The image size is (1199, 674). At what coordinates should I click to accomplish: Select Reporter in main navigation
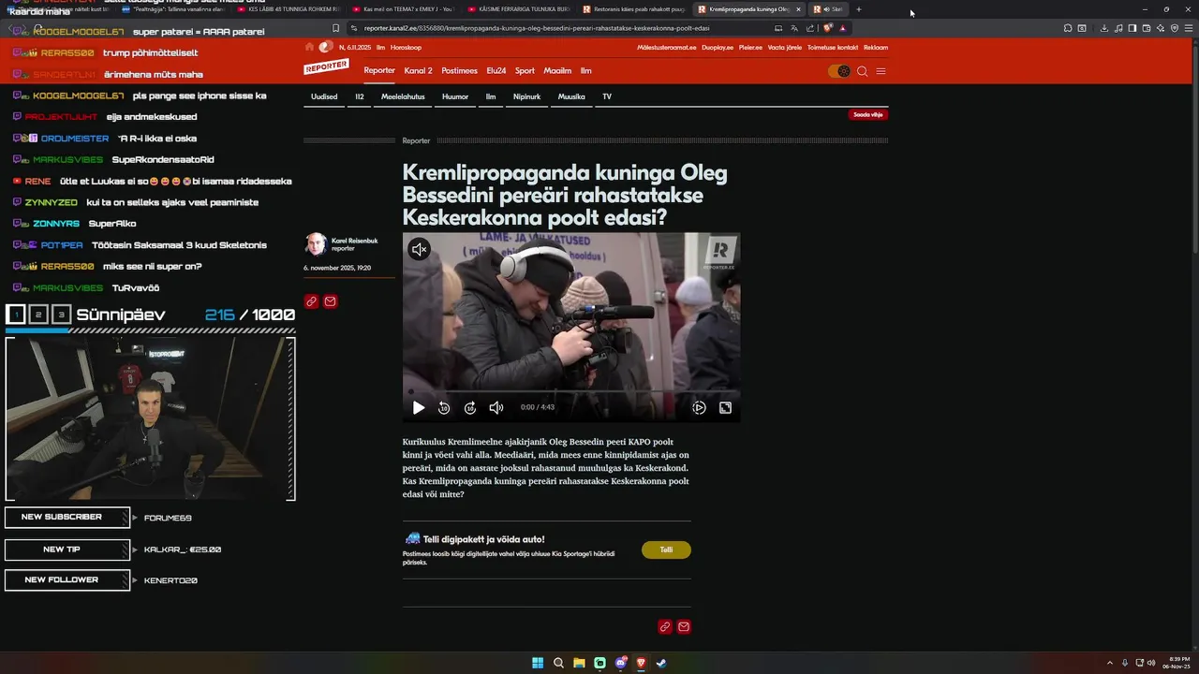click(379, 71)
